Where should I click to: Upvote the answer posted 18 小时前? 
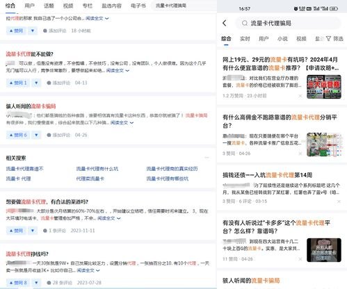click(16, 31)
